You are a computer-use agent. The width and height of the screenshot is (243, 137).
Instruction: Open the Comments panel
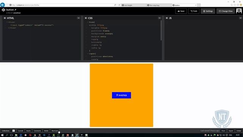click(37, 131)
